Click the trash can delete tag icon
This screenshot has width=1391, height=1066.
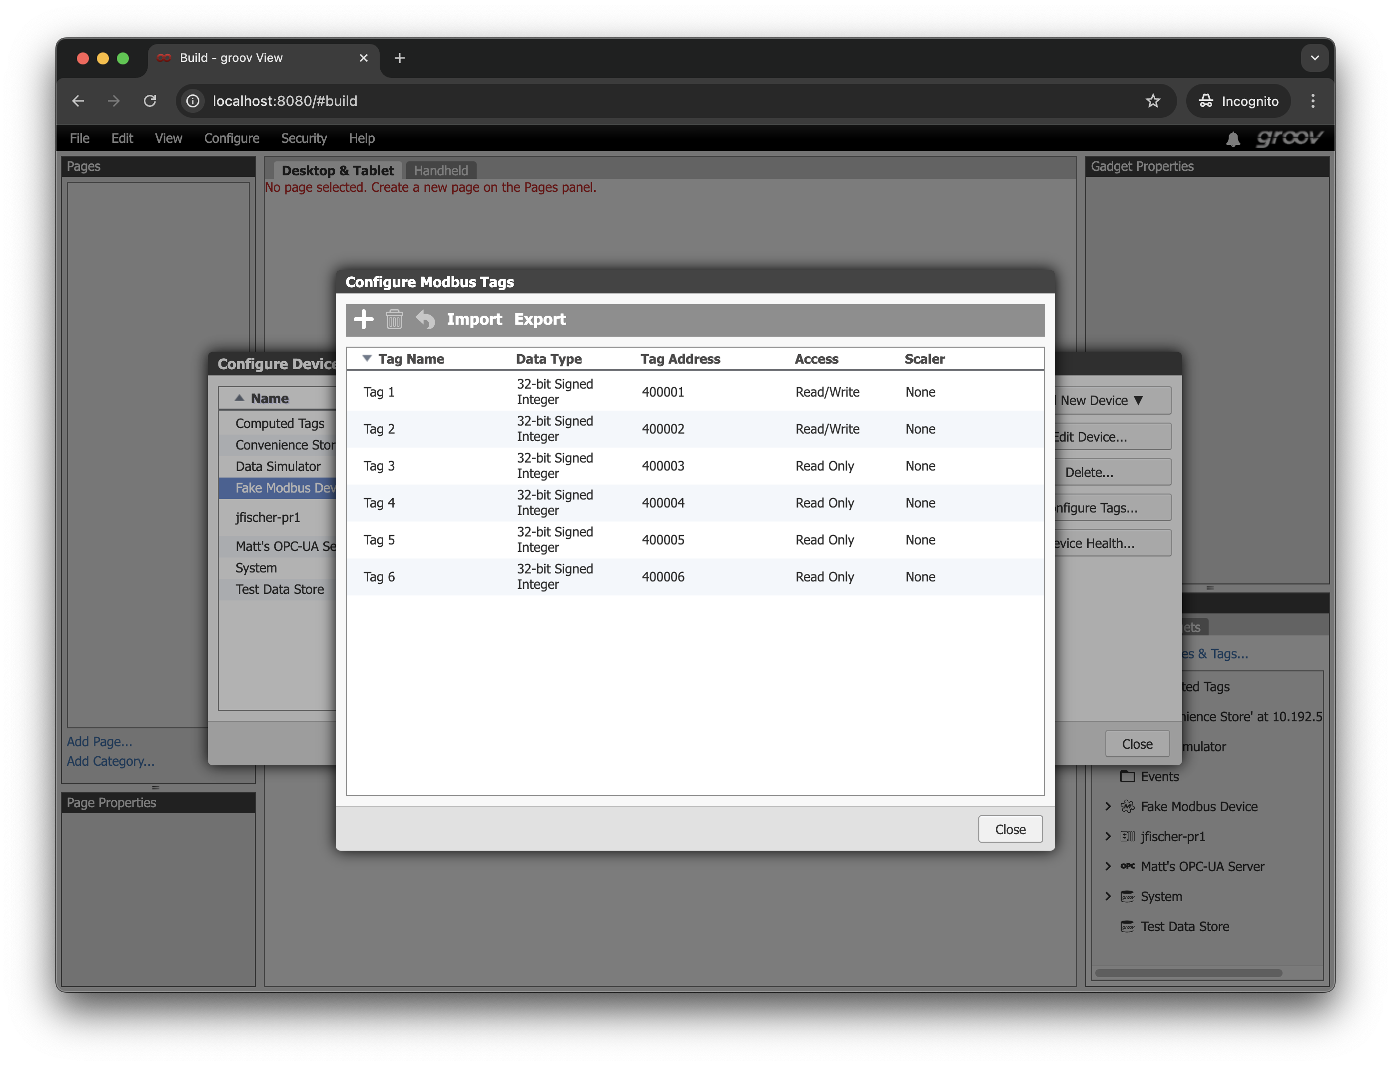[x=394, y=319]
